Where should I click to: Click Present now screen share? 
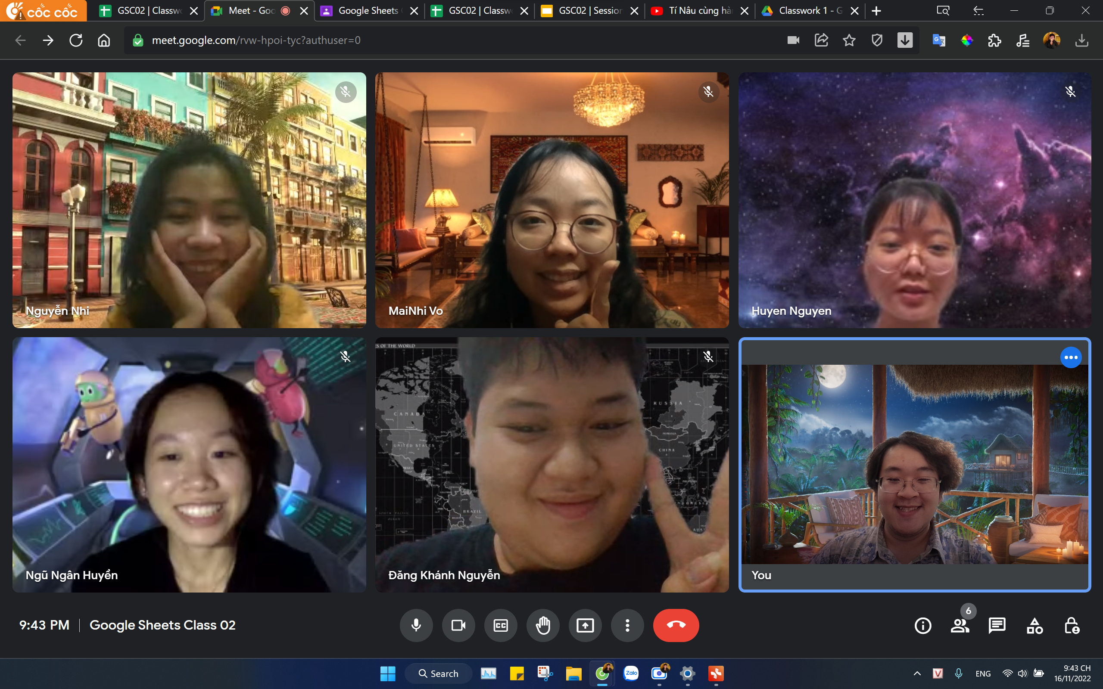585,626
